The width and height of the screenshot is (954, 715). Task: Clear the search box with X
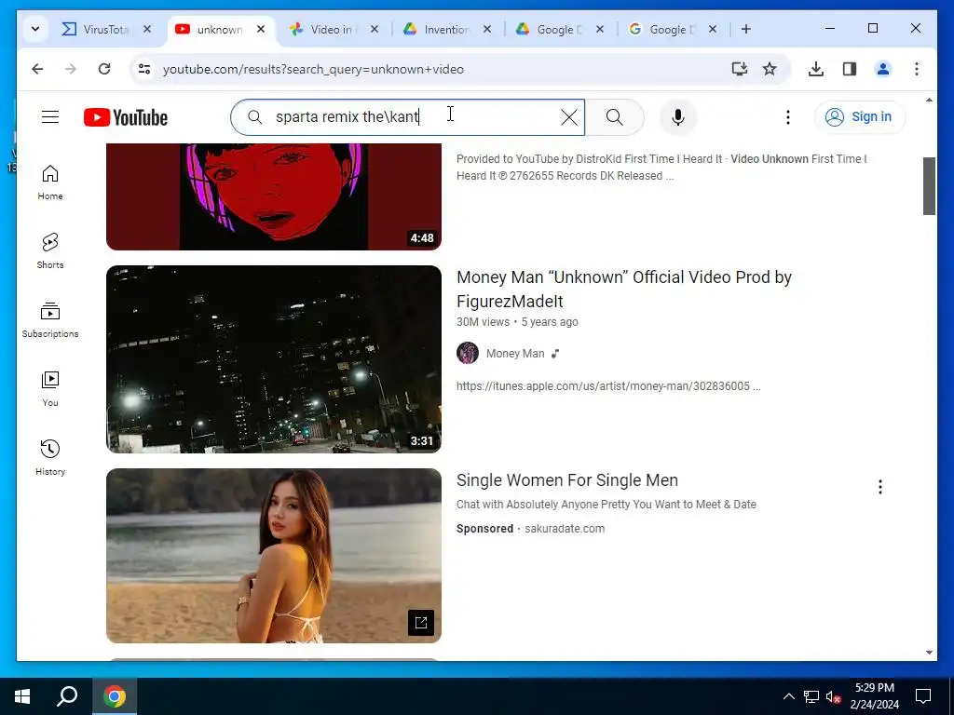coord(569,117)
